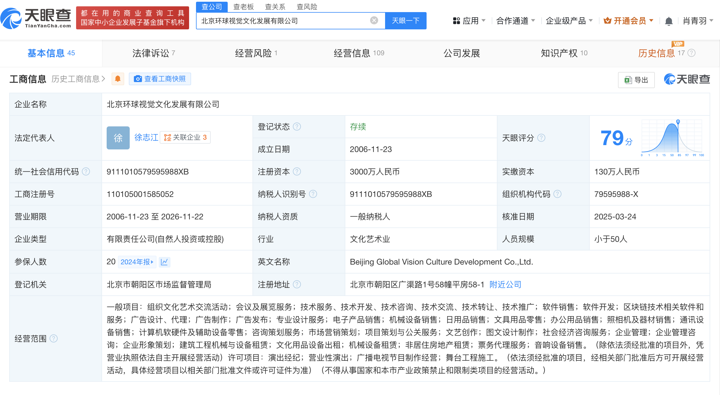
Task: Switch to the 法律诉讼 tab
Action: click(154, 53)
